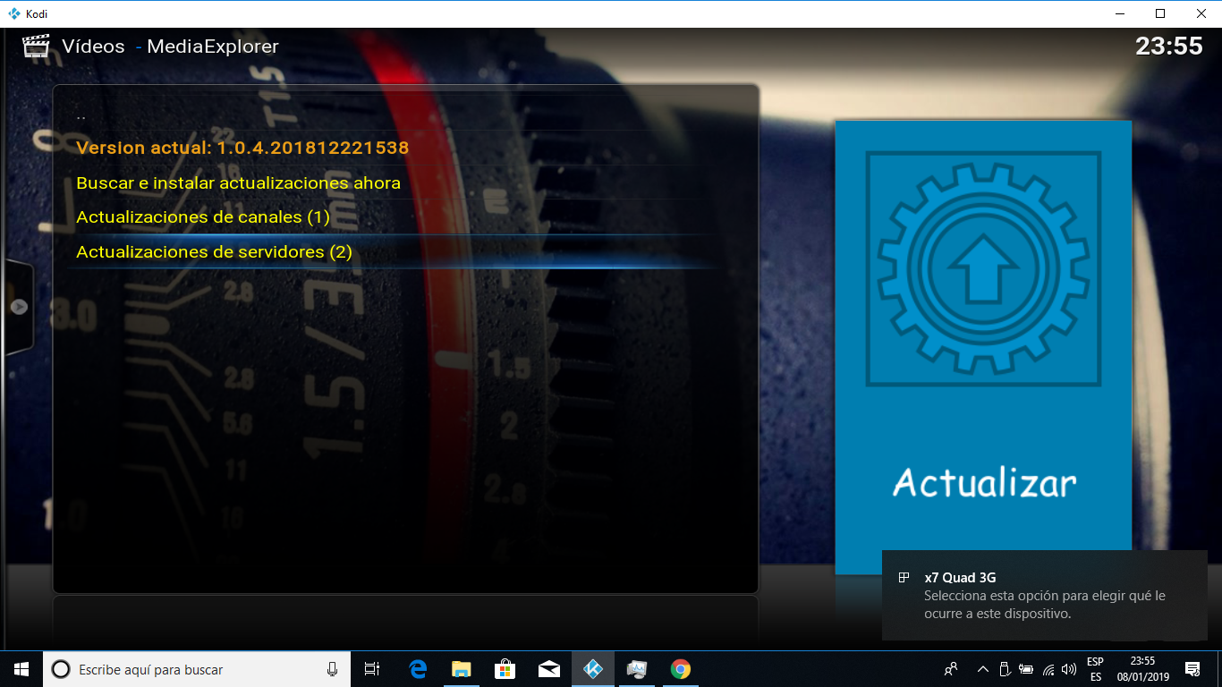Open the Windows Start menu
Image resolution: width=1222 pixels, height=687 pixels.
[21, 669]
